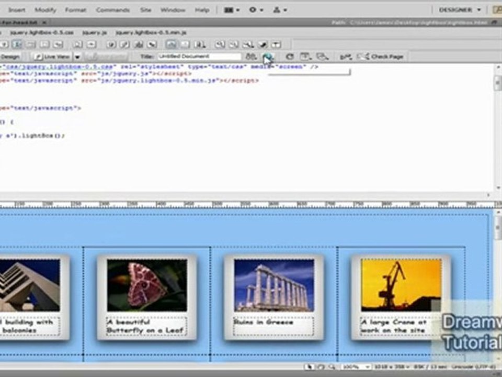Switch to jquery.lightbox-0.5.min.js related file
Viewport: 502px width, 377px height.
click(151, 32)
